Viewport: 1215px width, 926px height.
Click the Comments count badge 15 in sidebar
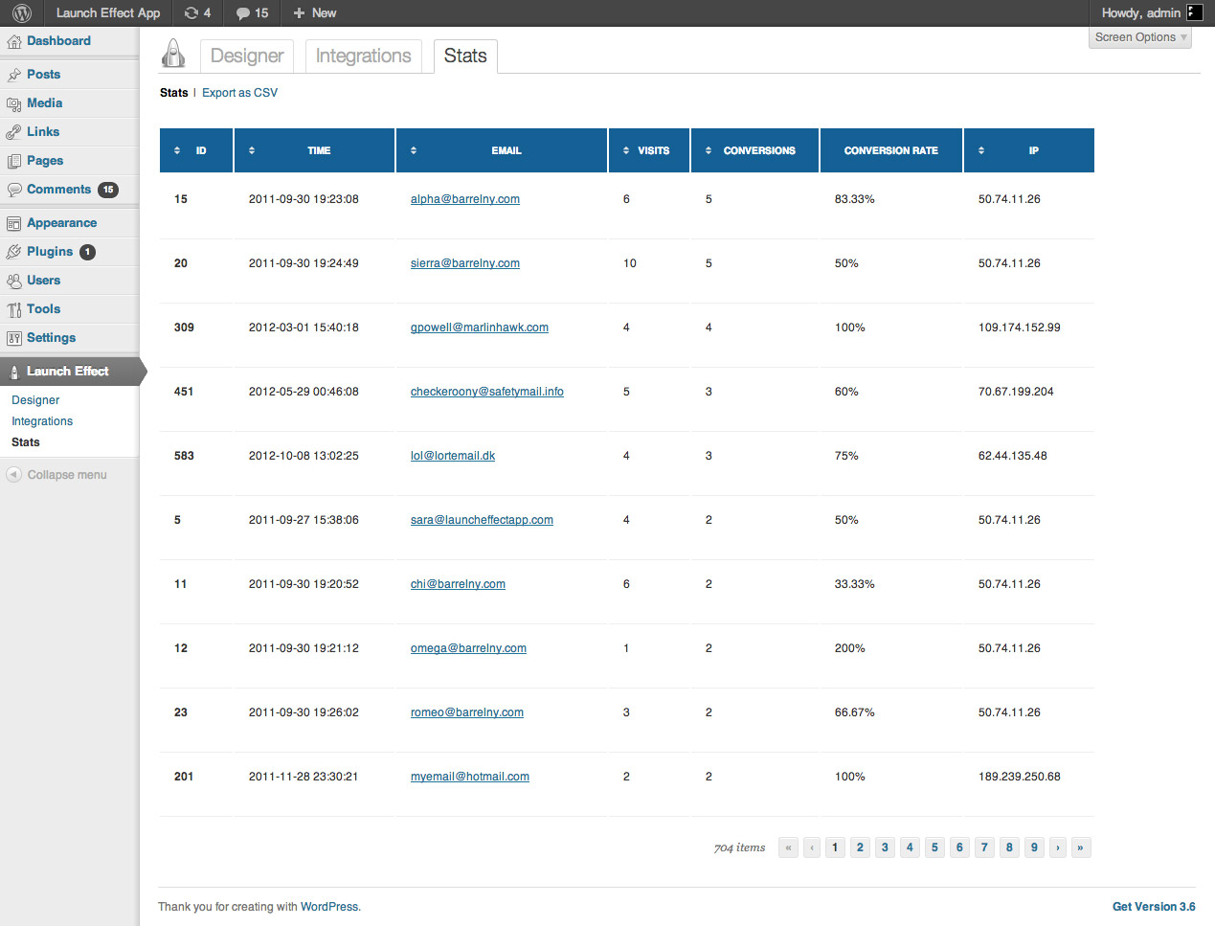pos(108,190)
